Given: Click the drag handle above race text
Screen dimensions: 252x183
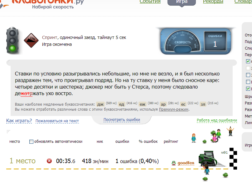Looking at the screenshot, I should pyautogui.click(x=8, y=61).
